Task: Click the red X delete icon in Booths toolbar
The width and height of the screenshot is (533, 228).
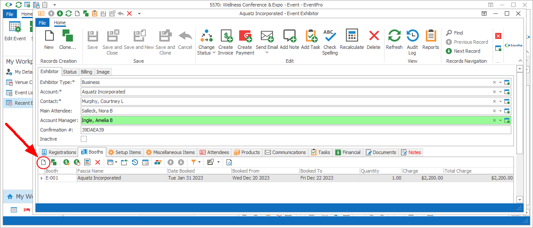Action: pyautogui.click(x=98, y=162)
